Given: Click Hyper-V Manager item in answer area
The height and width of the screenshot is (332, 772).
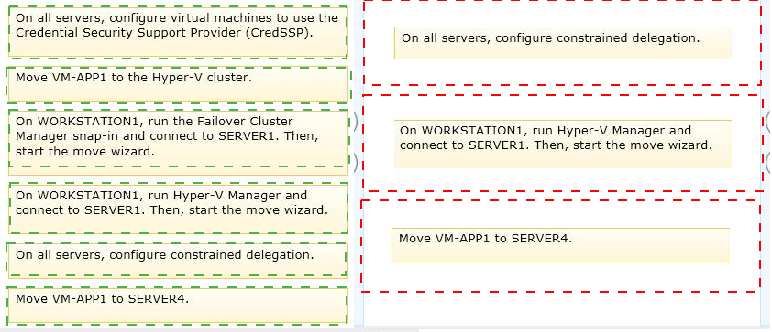Looking at the screenshot, I should [x=563, y=144].
